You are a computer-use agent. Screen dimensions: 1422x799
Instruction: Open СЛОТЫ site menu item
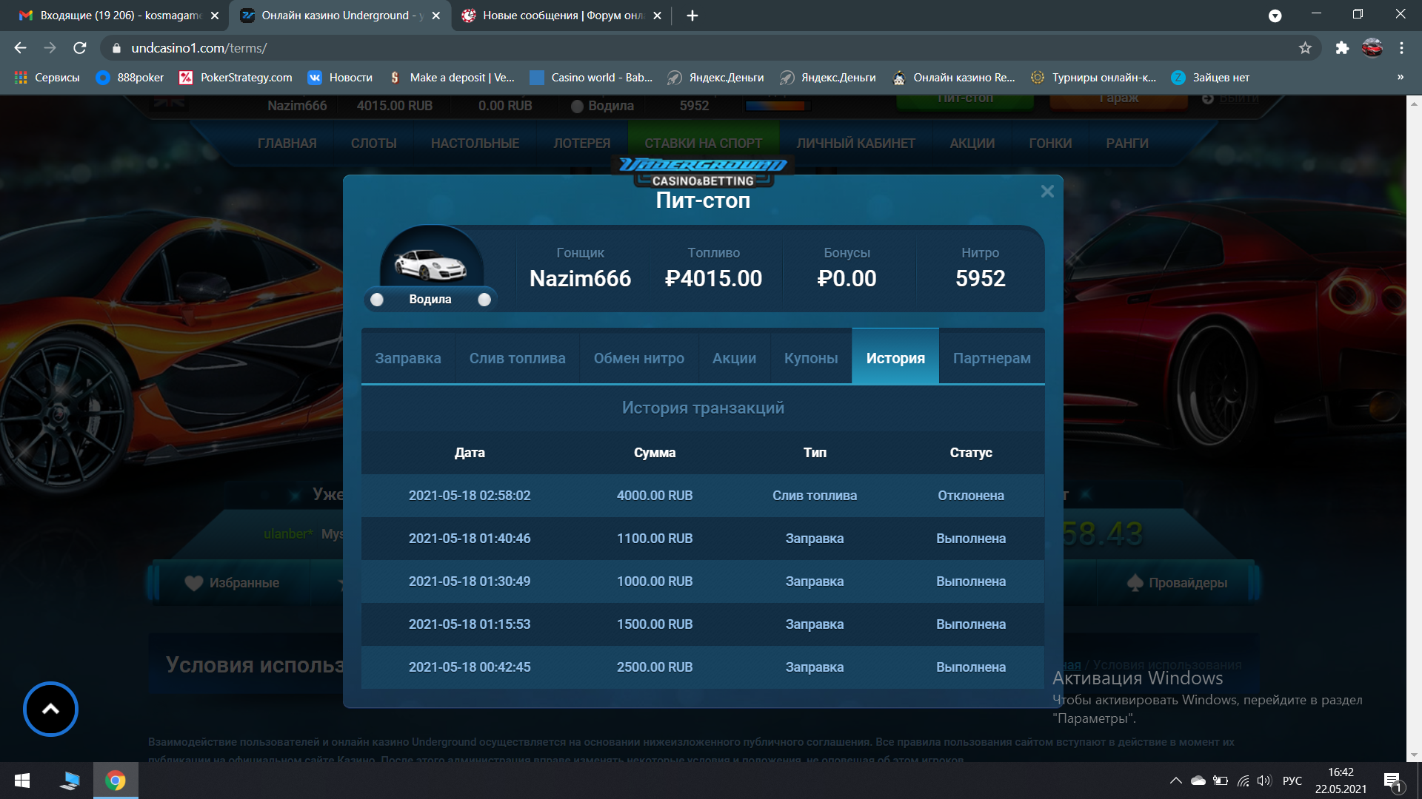pyautogui.click(x=374, y=144)
